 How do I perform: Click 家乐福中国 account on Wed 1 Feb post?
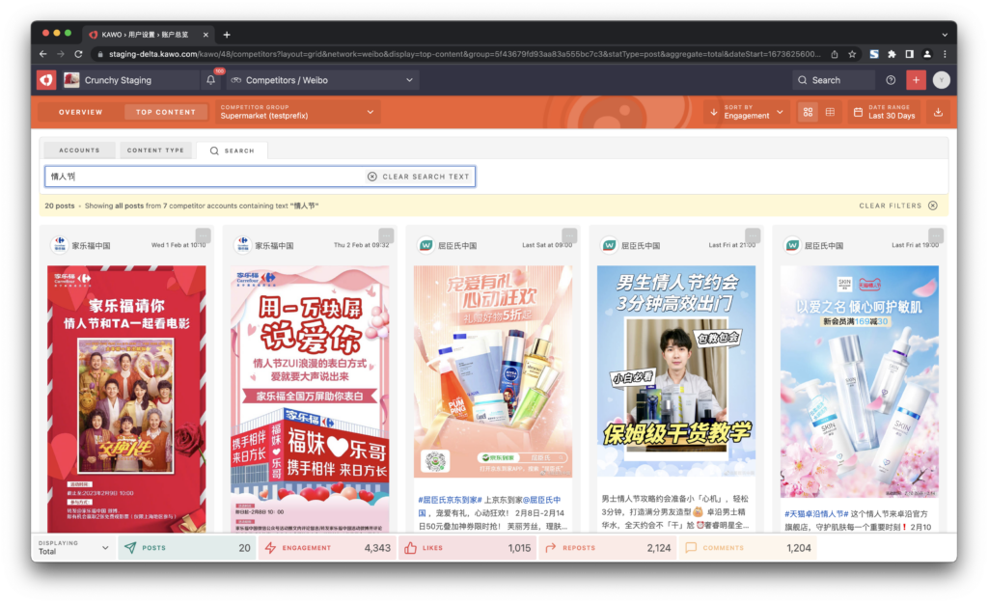[x=91, y=245]
